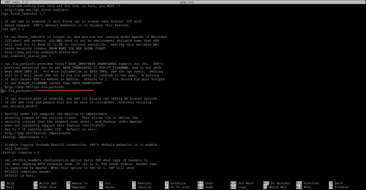The image size is (366, 190).
Task: Click the M-A Set Mark shortcut label
Action: [x=242, y=183]
